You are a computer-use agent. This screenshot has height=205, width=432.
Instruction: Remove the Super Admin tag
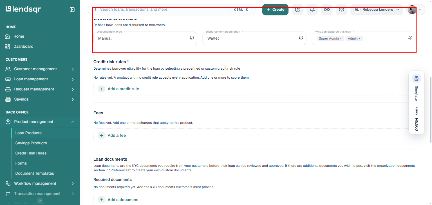pyautogui.click(x=341, y=38)
